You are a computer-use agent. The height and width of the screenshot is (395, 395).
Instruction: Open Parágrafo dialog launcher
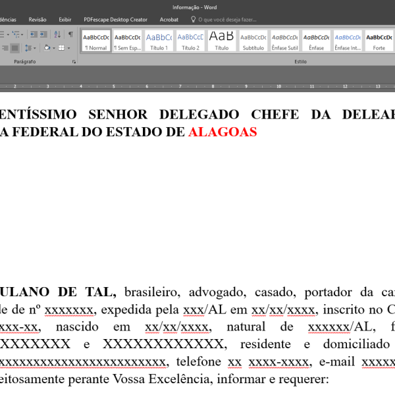tap(74, 62)
